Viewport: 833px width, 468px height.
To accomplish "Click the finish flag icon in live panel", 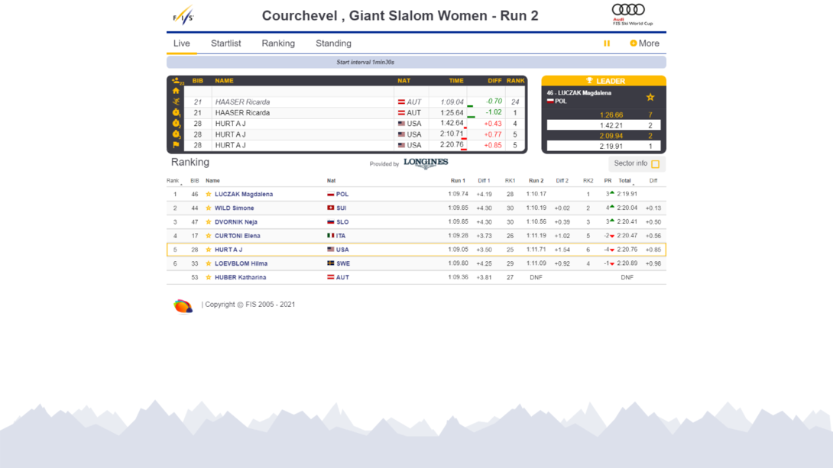I will click(x=176, y=145).
